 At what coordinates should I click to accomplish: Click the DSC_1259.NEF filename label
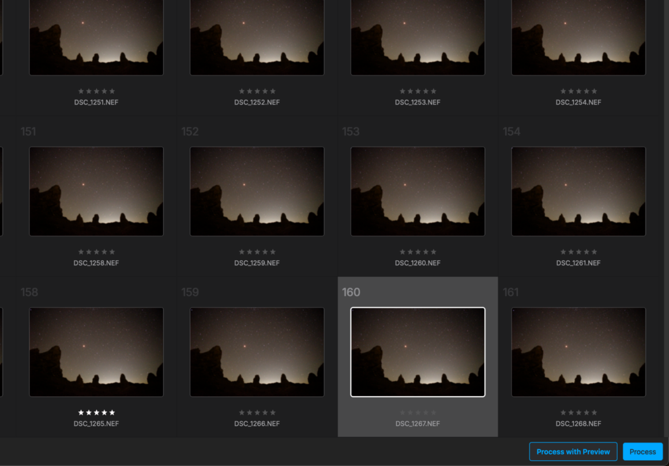(257, 263)
